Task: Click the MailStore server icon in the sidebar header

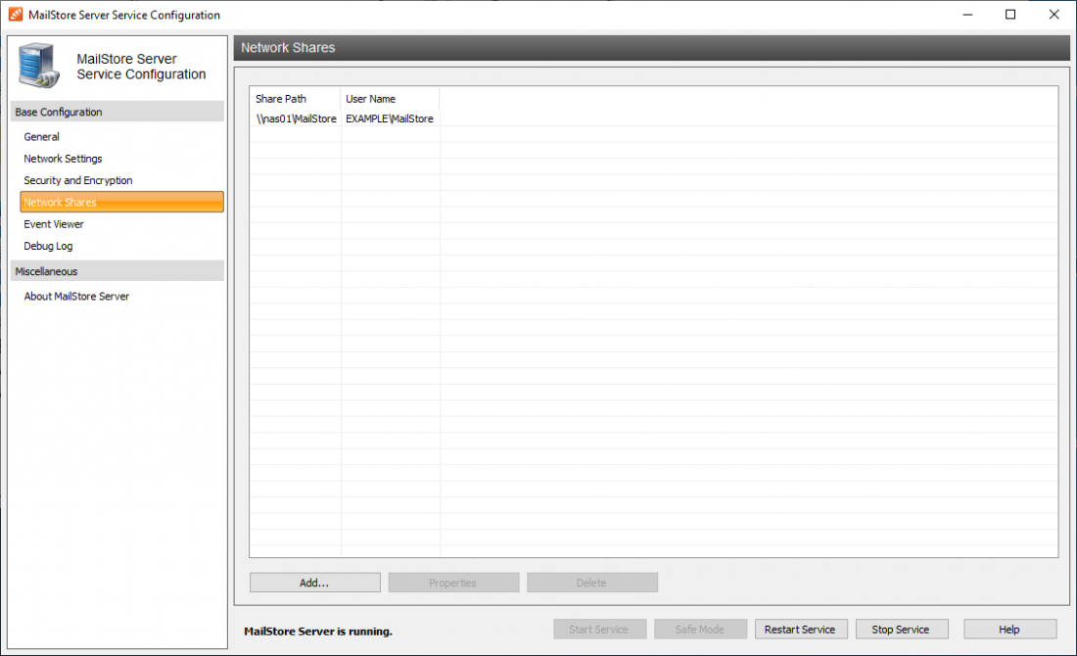Action: (x=37, y=66)
